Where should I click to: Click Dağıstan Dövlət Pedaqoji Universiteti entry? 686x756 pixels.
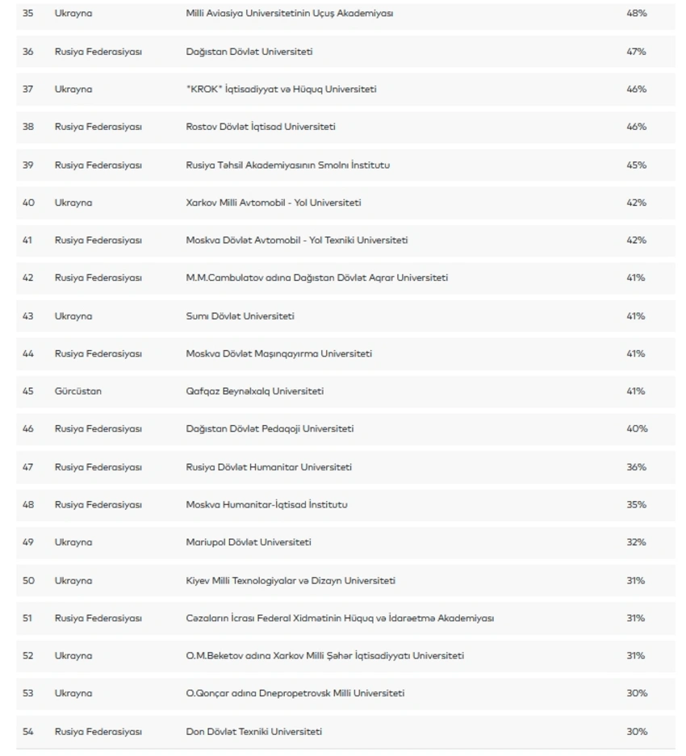[270, 429]
